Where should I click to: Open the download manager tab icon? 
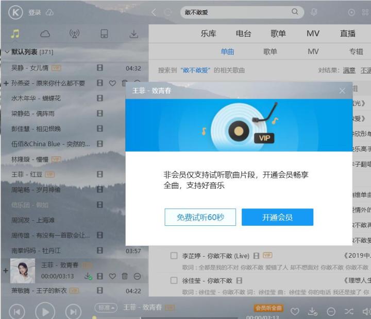[x=133, y=34]
